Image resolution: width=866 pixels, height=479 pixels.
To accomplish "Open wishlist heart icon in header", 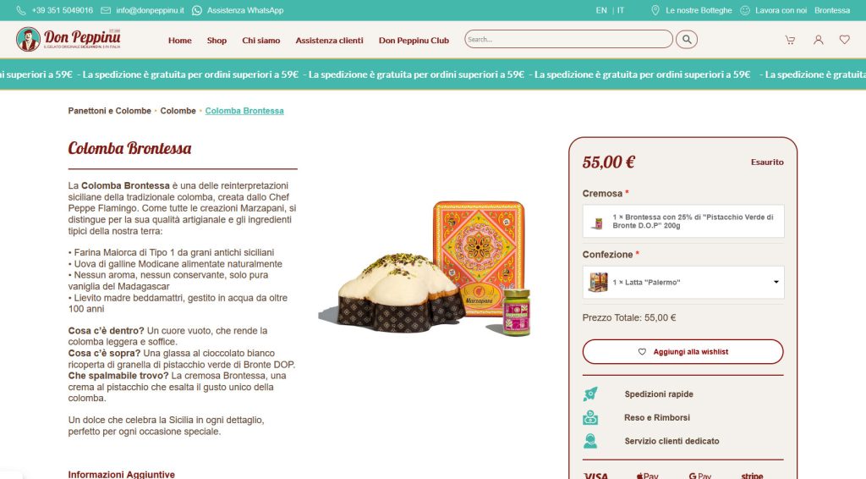I will click(845, 40).
